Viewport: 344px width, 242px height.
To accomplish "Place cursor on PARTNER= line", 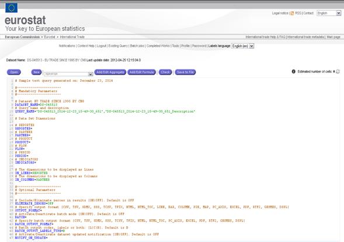I will [23, 135].
